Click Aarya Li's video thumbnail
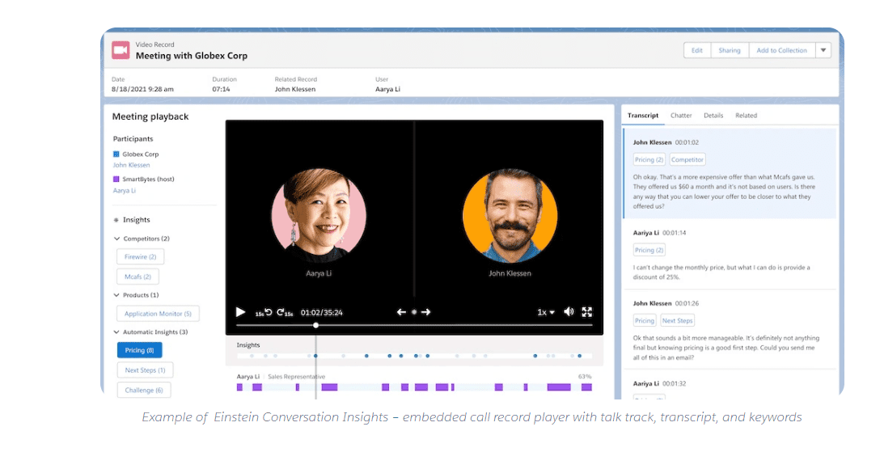The image size is (880, 469). (319, 216)
